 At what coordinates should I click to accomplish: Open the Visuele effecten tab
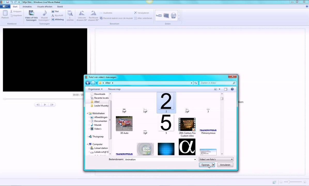[44, 6]
